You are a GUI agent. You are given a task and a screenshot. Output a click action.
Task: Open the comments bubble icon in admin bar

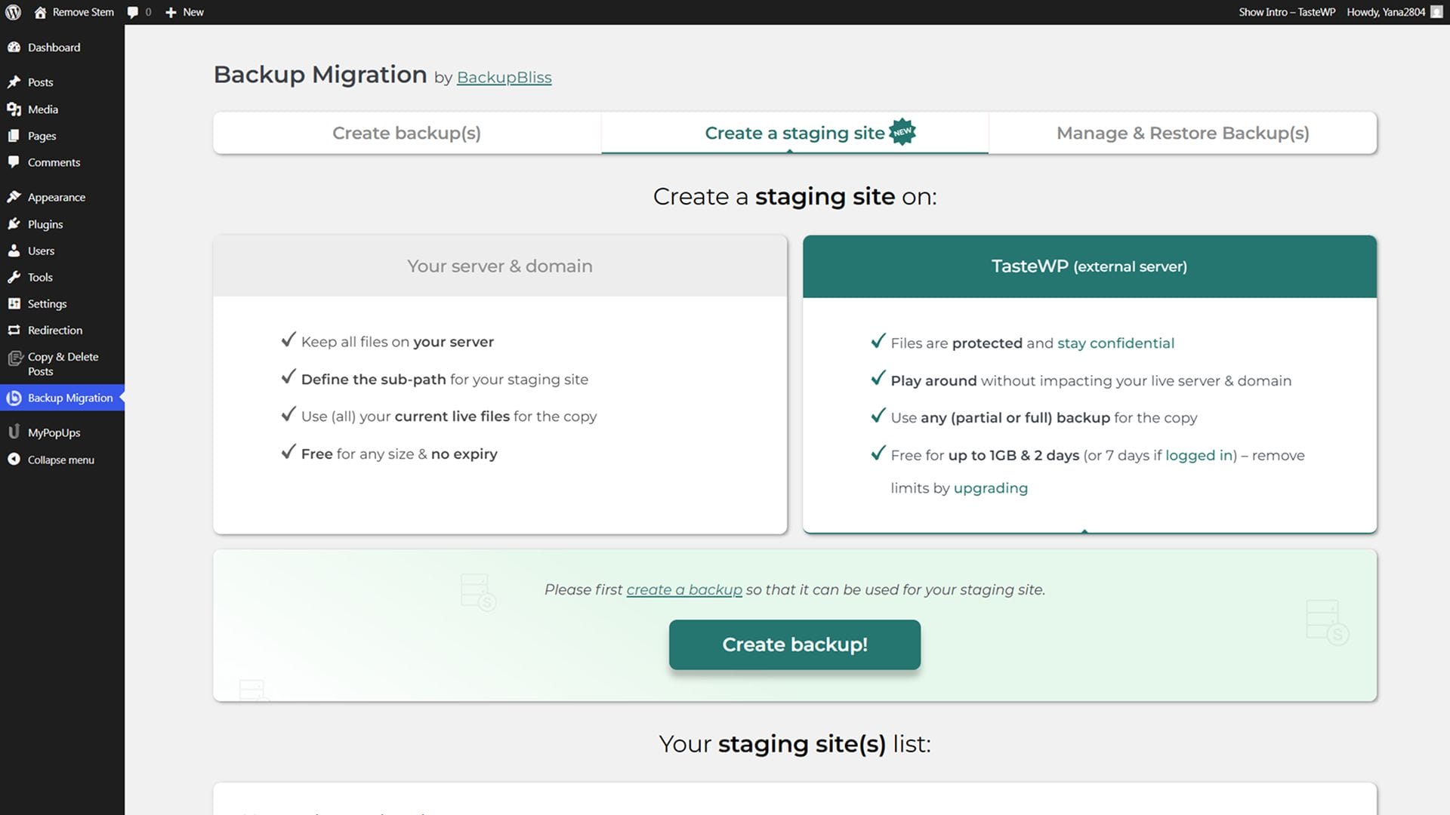coord(133,12)
